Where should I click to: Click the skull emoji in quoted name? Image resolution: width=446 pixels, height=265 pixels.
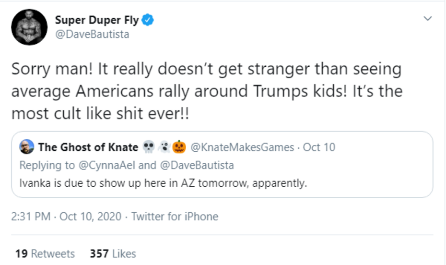[149, 147]
